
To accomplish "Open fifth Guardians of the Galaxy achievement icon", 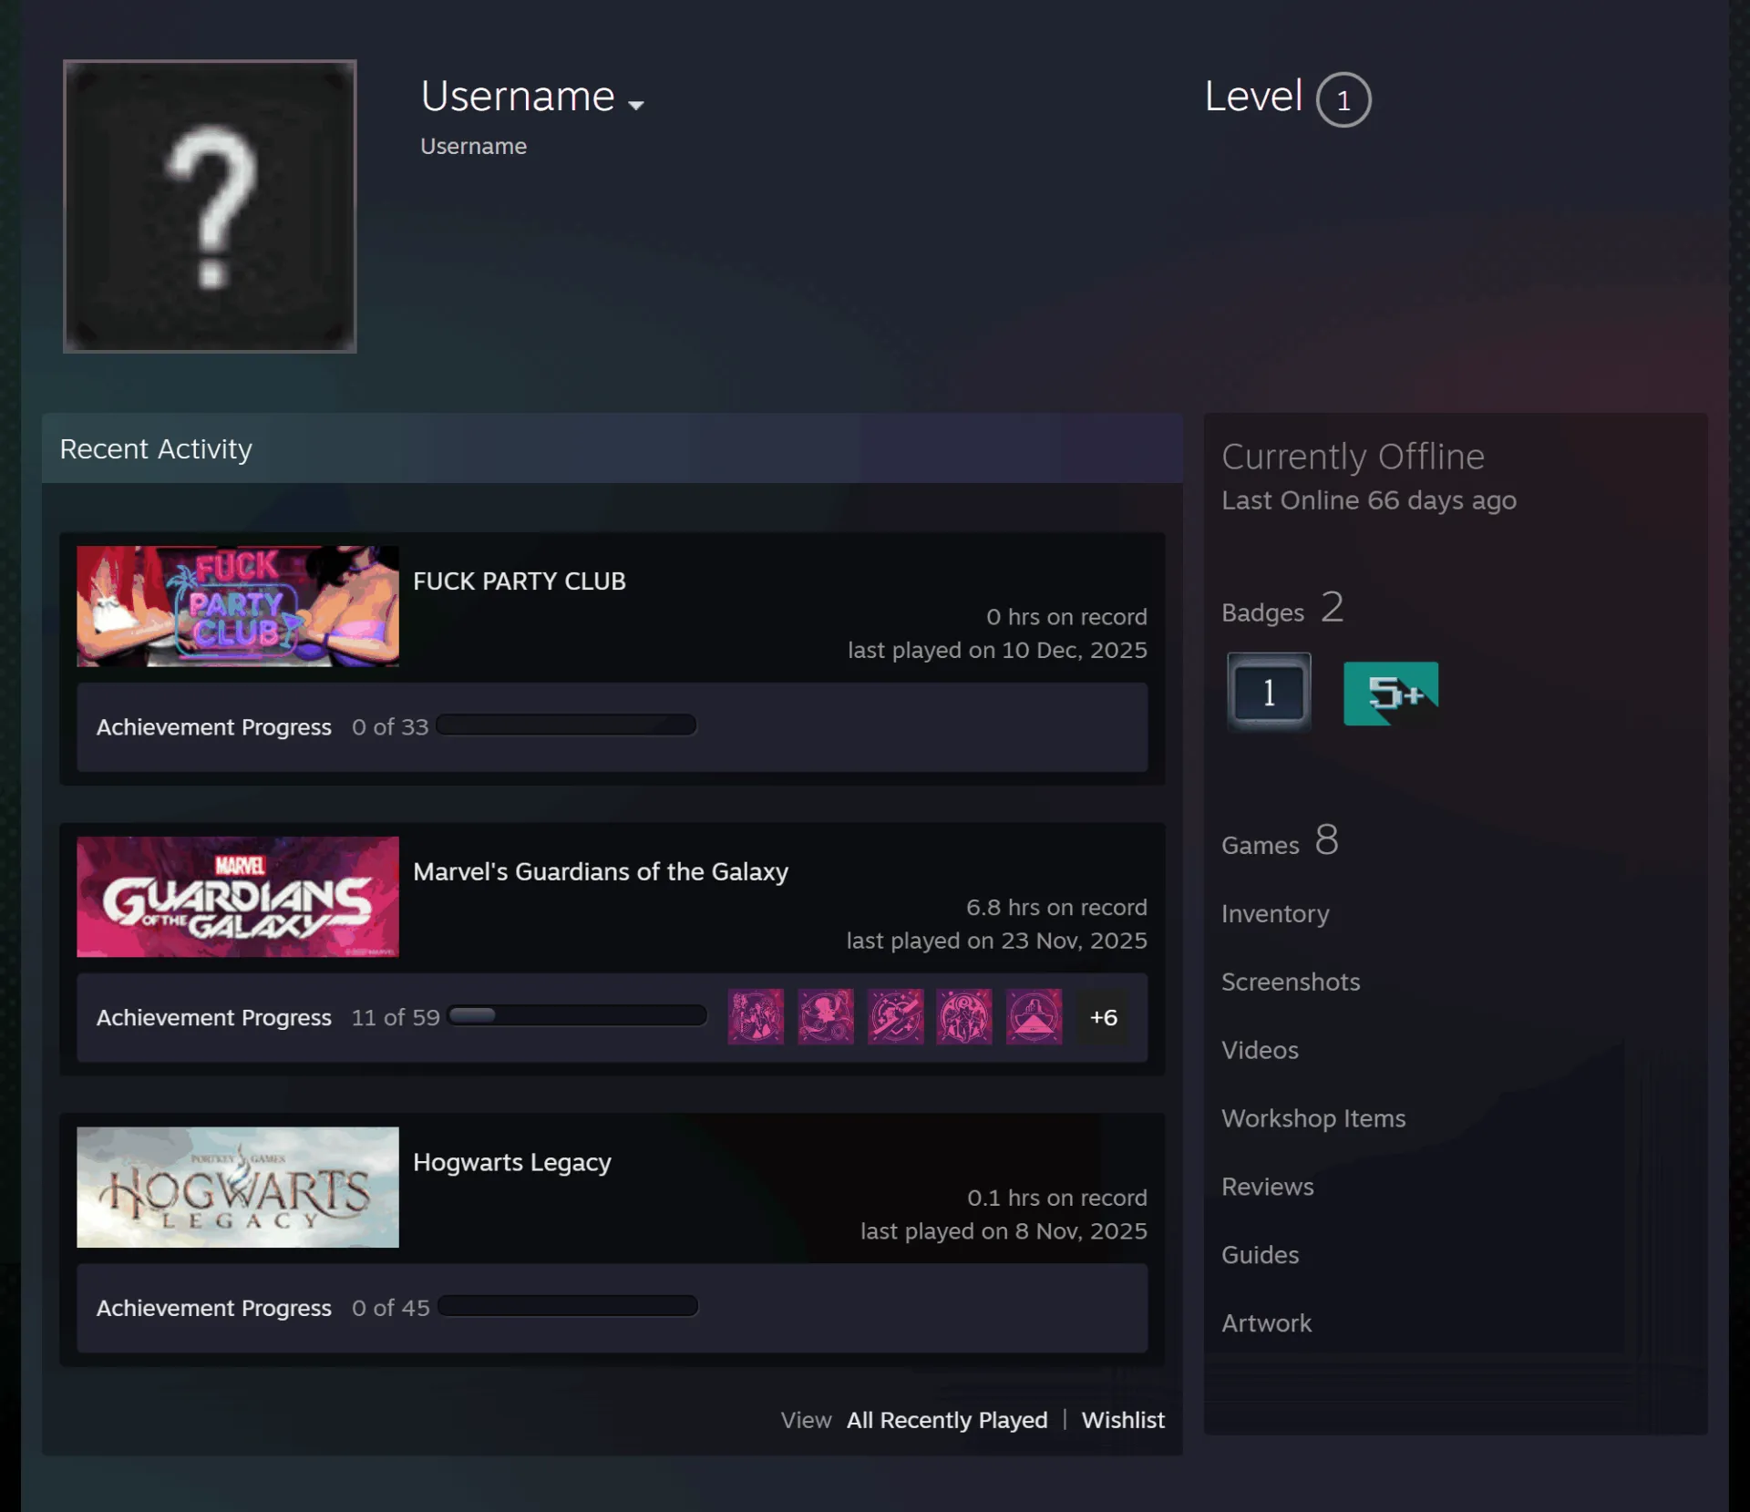I will pyautogui.click(x=1034, y=1016).
